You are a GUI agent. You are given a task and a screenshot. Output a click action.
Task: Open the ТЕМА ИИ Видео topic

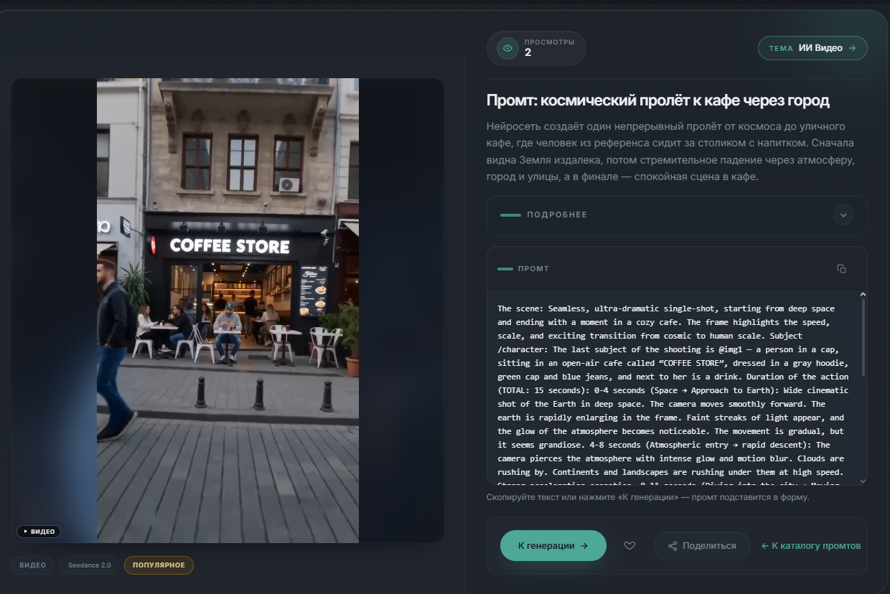pos(812,48)
